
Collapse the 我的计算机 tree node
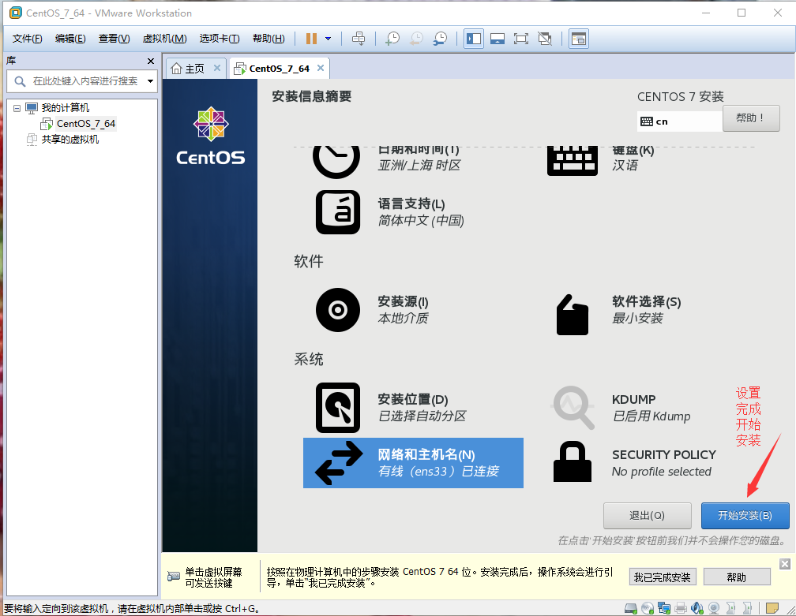(x=17, y=108)
